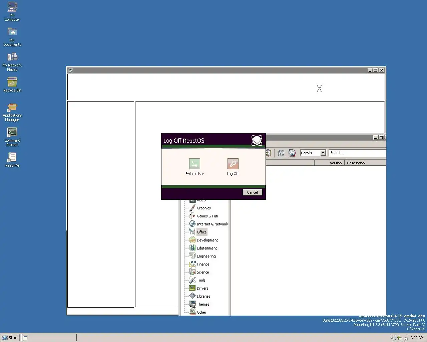The image size is (427, 342).
Task: Click the Games & Fun playing cards icon
Action: pyautogui.click(x=192, y=216)
